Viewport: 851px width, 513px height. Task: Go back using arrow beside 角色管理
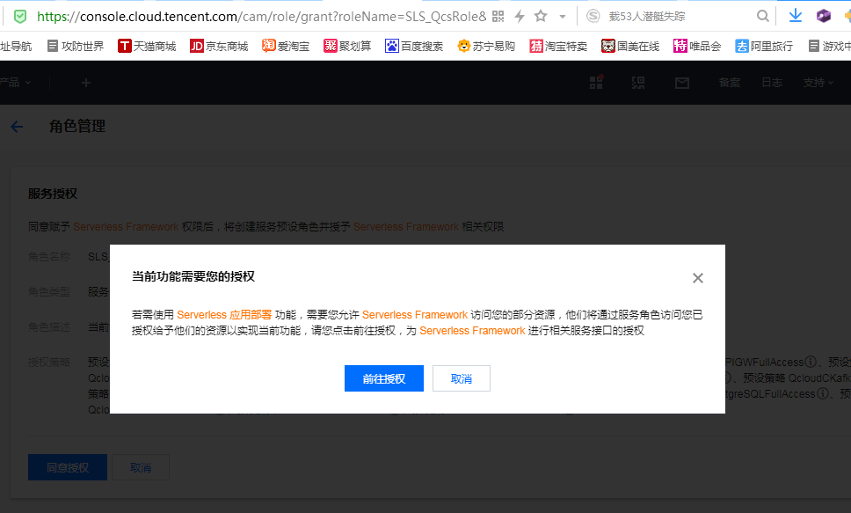17,127
